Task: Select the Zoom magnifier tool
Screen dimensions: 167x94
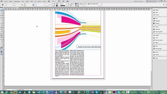Action: click(x=1, y=45)
